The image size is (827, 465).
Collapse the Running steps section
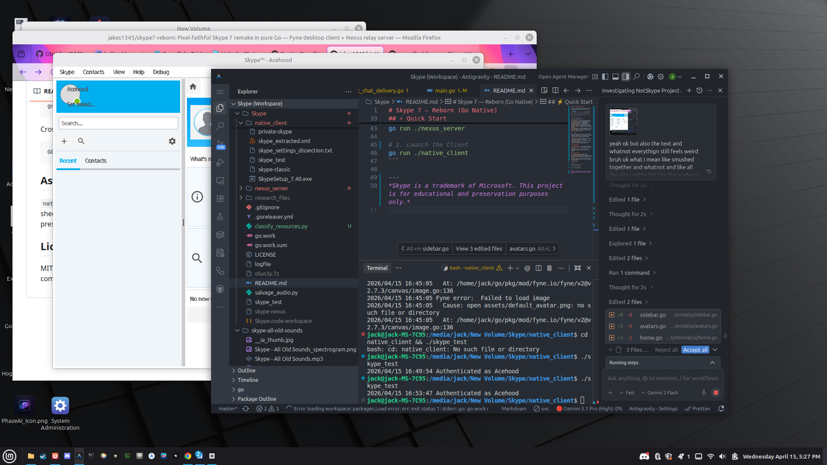point(712,363)
